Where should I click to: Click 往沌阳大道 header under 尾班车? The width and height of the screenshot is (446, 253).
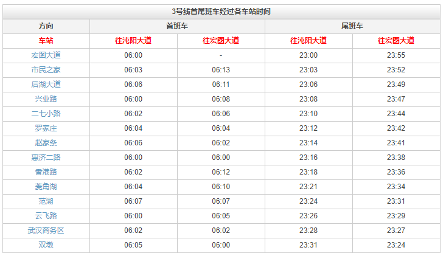pos(308,41)
